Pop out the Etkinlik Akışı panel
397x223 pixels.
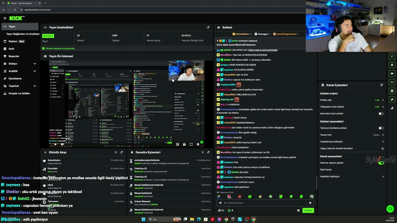pyautogui.click(x=122, y=152)
